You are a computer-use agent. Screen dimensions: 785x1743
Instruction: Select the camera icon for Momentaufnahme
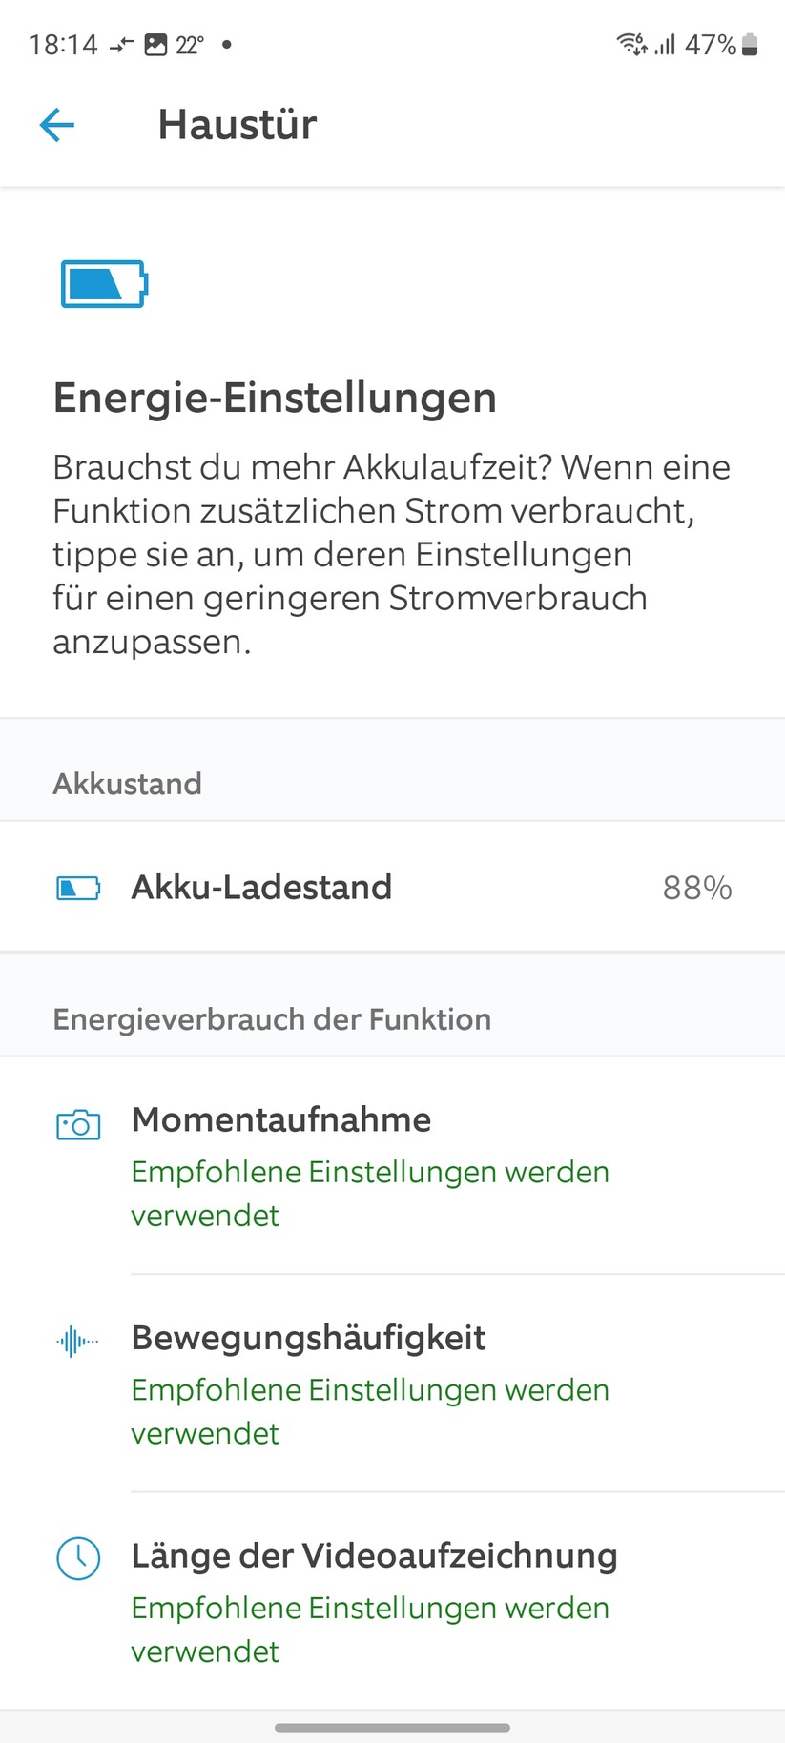(79, 1125)
